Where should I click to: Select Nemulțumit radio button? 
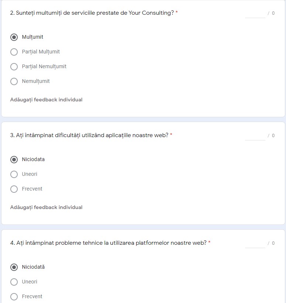(14, 81)
